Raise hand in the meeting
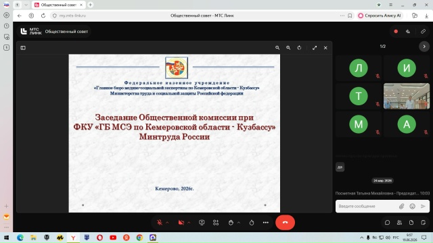The height and width of the screenshot is (243, 433). 231,222
